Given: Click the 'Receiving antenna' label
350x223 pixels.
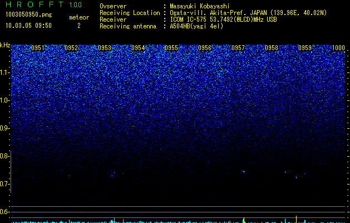Looking at the screenshot, I should [x=128, y=26].
